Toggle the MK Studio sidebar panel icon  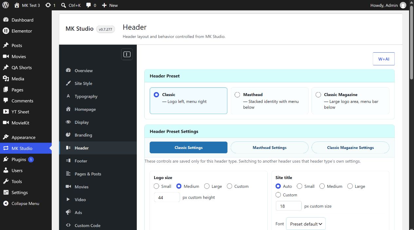click(x=127, y=54)
